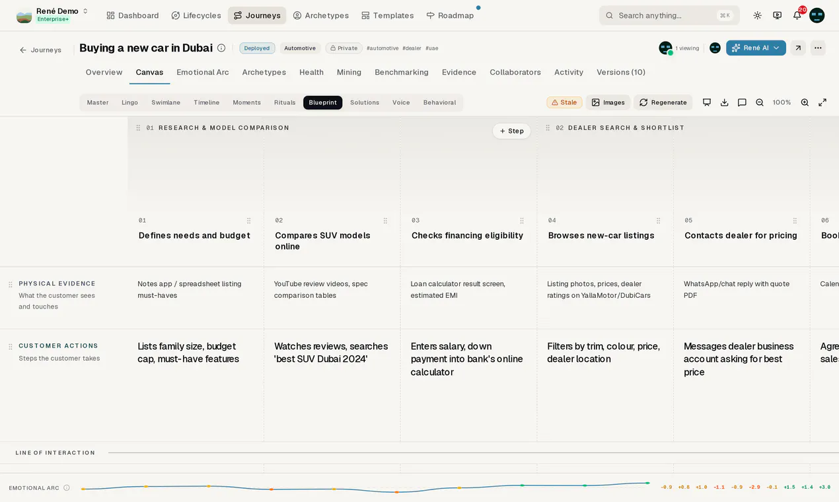Open journey in new window arrow icon

(798, 48)
